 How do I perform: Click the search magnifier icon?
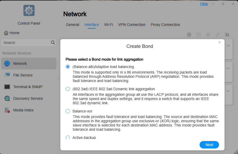click(53, 43)
